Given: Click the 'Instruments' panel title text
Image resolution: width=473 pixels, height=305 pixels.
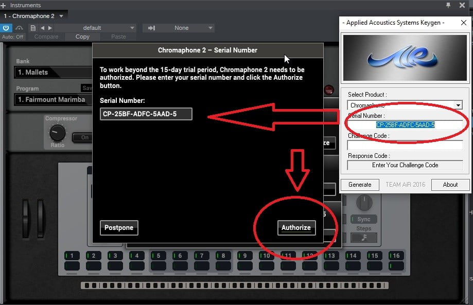Looking at the screenshot, I should click(x=25, y=5).
